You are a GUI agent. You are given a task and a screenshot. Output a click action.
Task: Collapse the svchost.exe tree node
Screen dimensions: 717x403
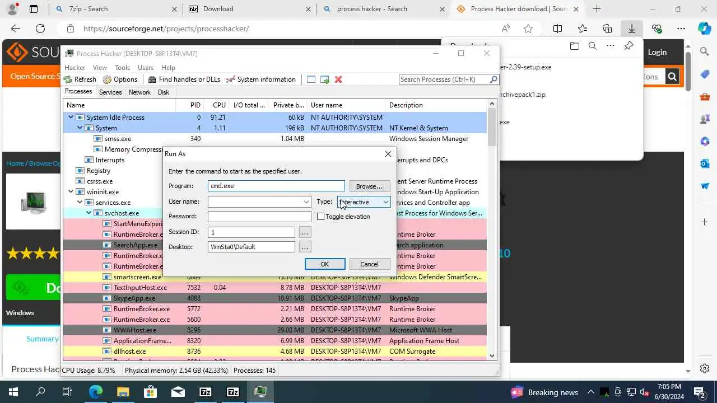pyautogui.click(x=89, y=213)
